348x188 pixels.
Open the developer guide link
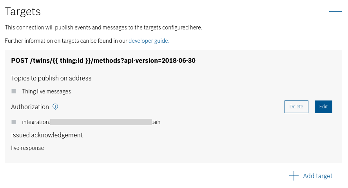pyautogui.click(x=149, y=41)
